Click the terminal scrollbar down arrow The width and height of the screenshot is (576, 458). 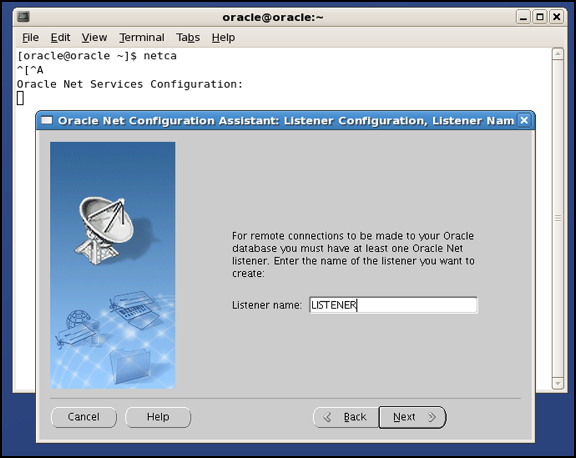tap(558, 383)
